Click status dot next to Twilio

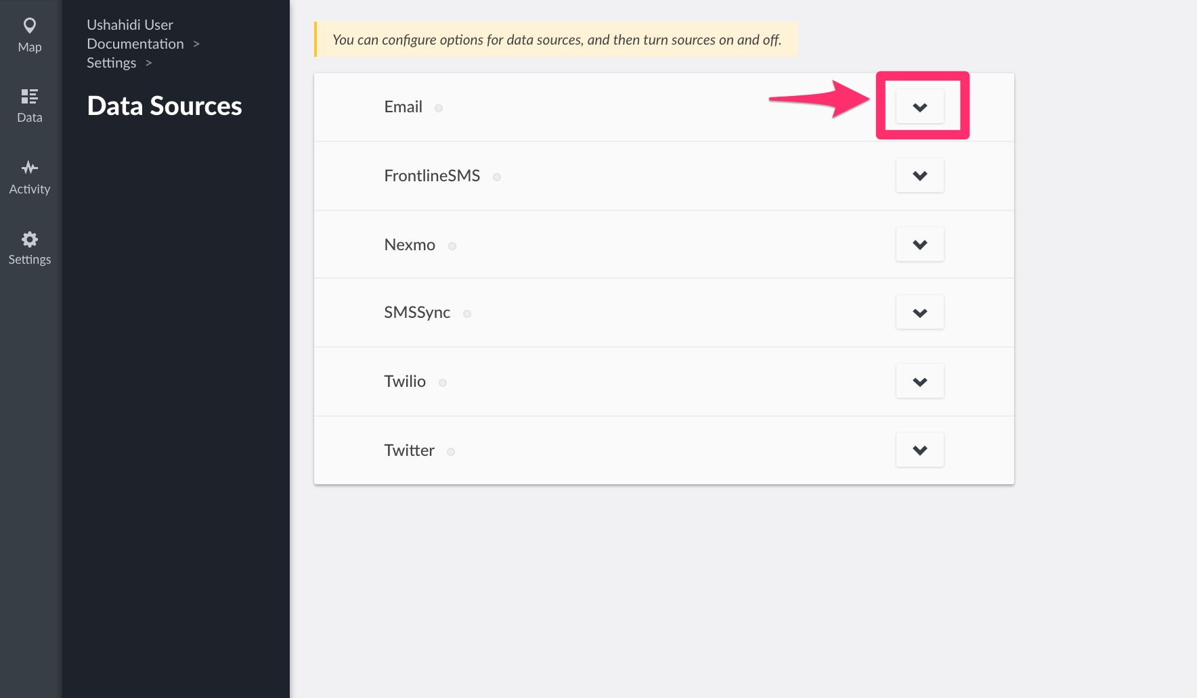pyautogui.click(x=443, y=383)
